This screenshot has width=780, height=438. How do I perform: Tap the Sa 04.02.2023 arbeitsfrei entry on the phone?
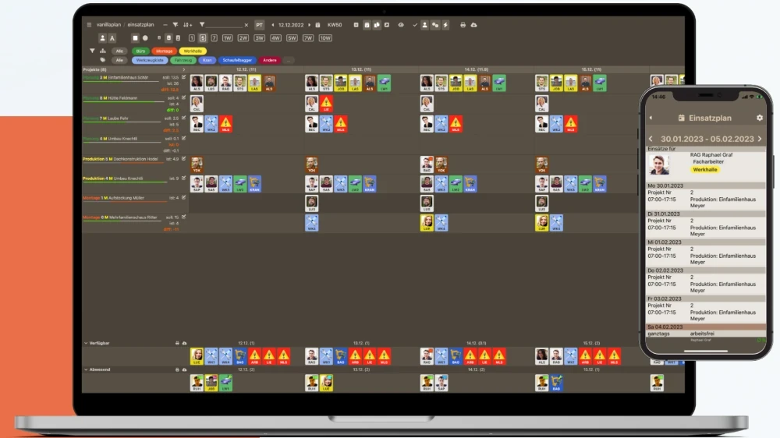pos(706,330)
